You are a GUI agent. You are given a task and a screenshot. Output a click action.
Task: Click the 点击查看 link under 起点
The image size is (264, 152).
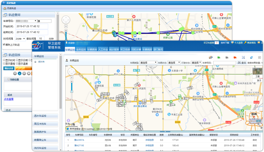[x=9, y=99]
